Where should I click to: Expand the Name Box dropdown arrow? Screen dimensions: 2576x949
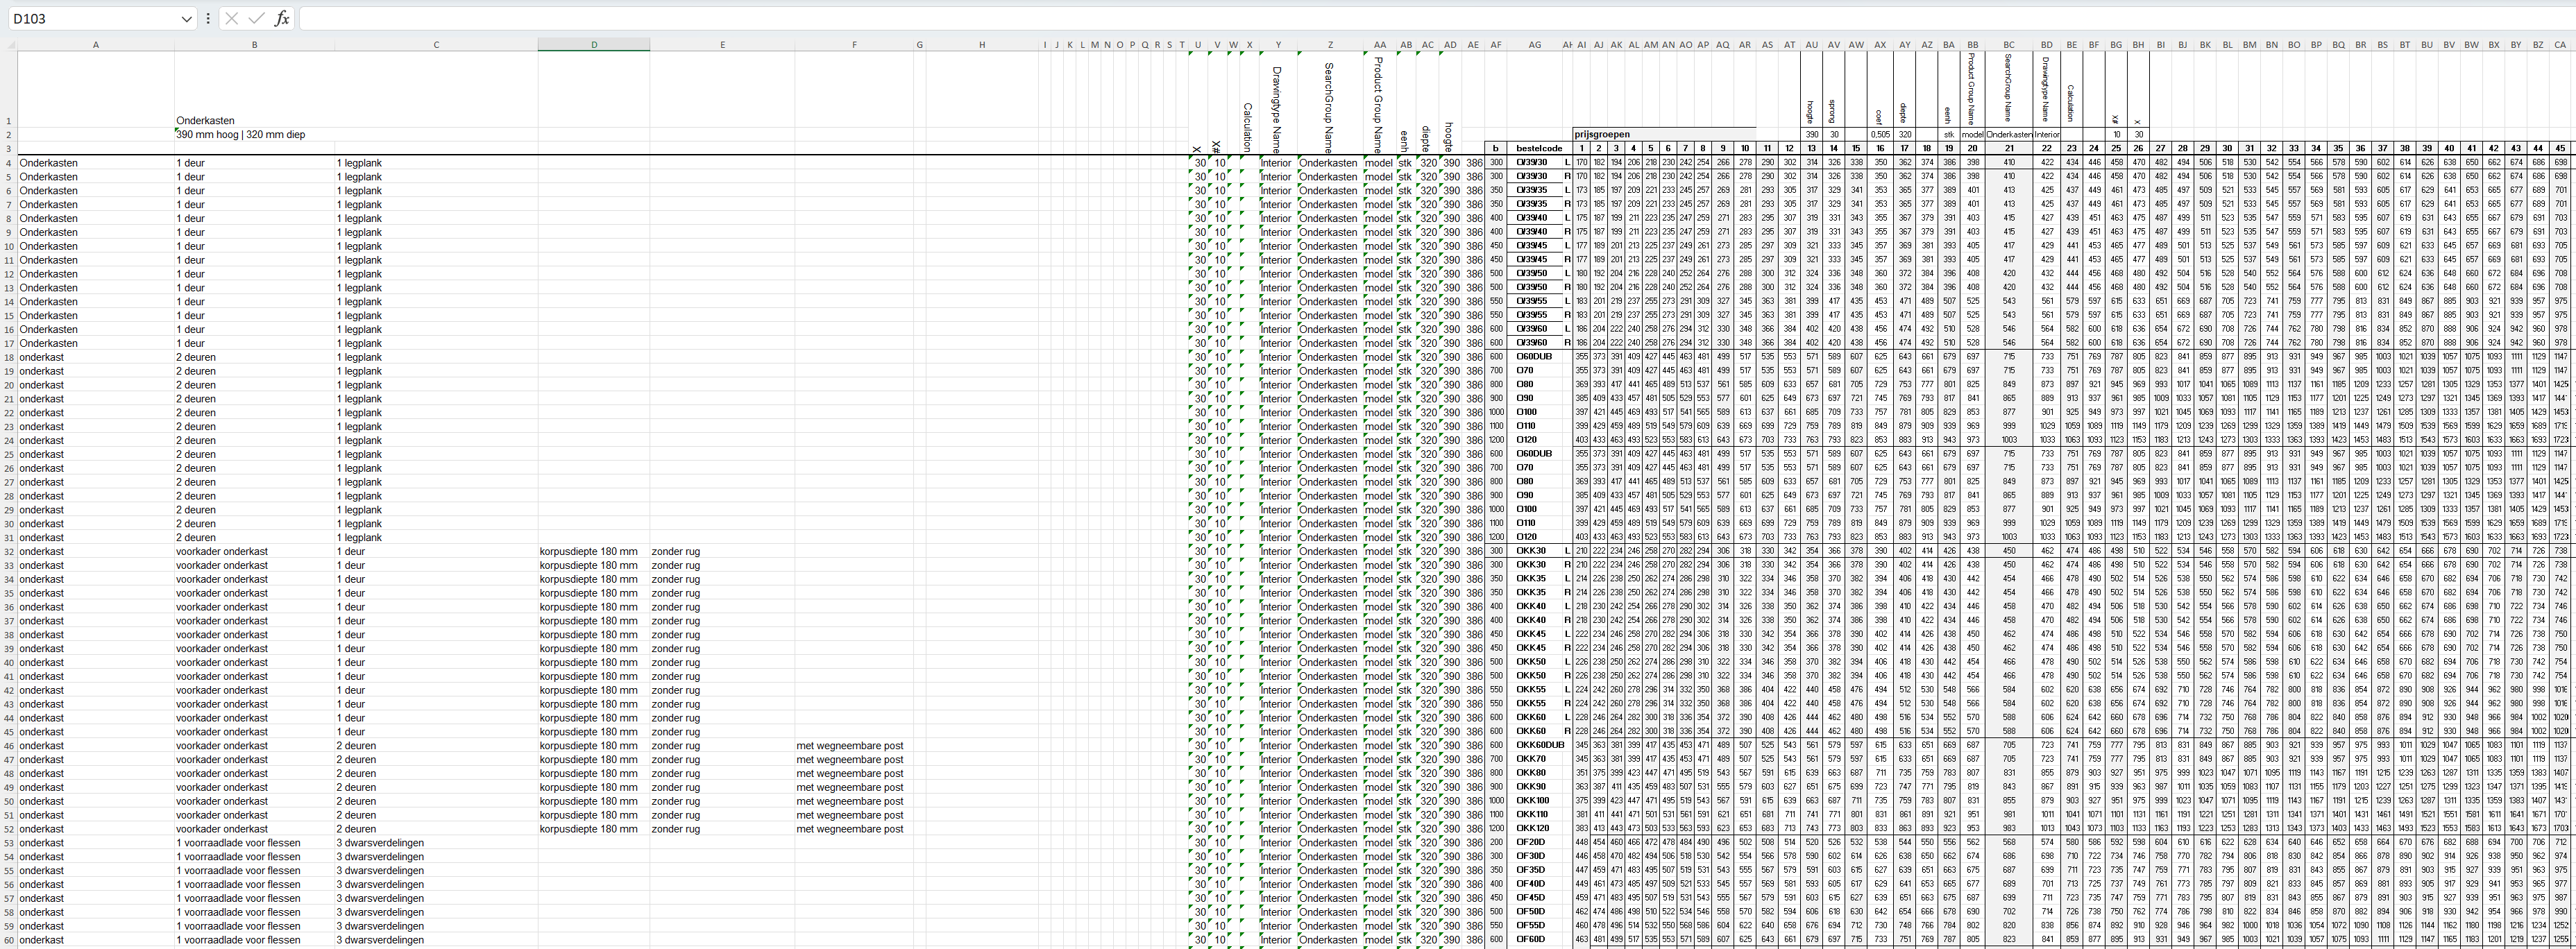(186, 18)
